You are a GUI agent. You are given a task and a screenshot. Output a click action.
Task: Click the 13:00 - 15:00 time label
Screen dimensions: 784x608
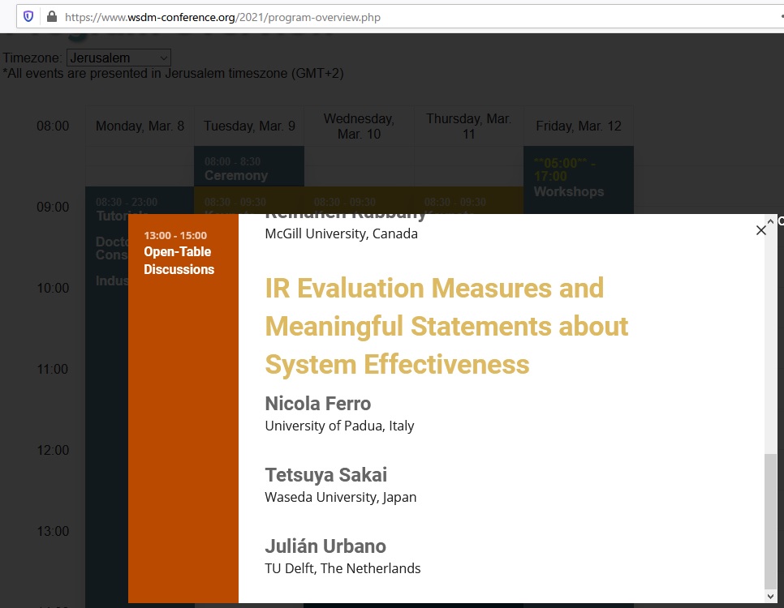(175, 235)
